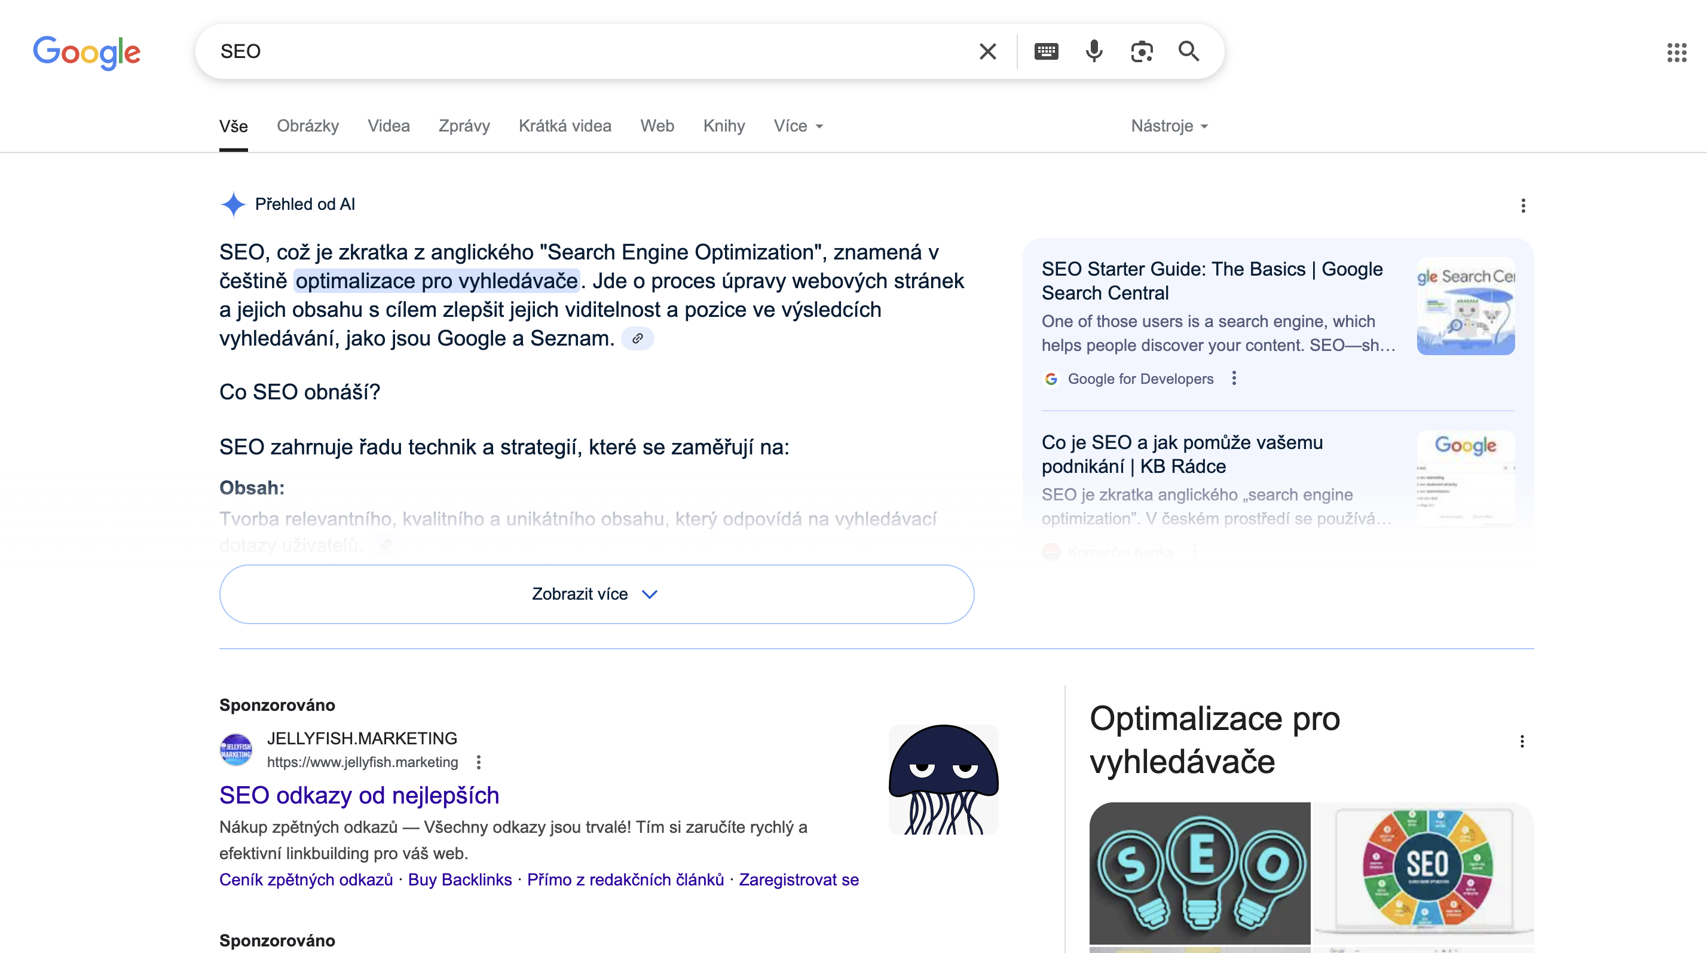
Task: Expand the Více dropdown menu
Action: (798, 126)
